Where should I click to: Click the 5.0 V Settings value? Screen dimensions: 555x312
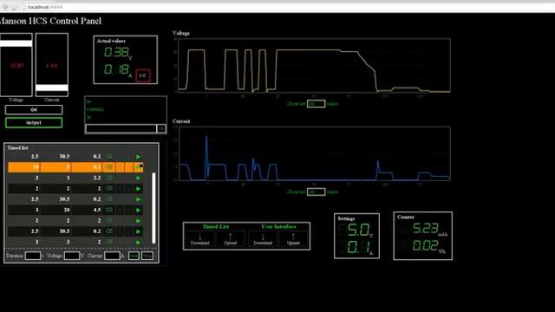(x=360, y=231)
